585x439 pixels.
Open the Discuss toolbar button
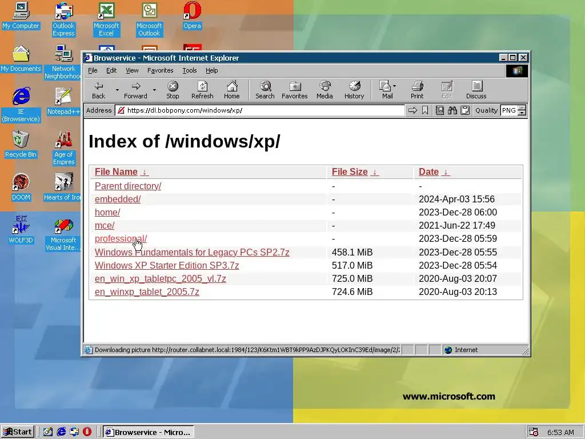coord(476,90)
